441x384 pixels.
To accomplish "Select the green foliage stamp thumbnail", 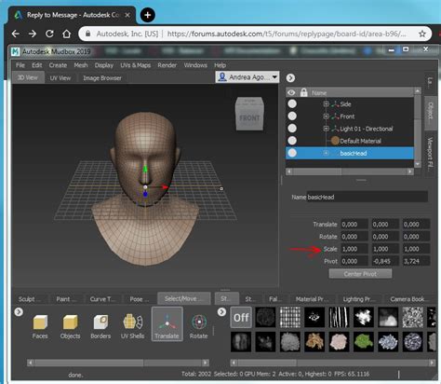I will [x=364, y=342].
